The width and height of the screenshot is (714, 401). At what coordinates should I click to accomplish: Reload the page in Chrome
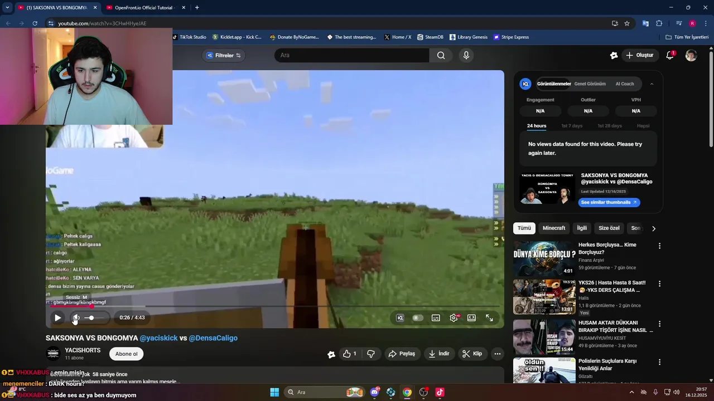[x=35, y=23]
